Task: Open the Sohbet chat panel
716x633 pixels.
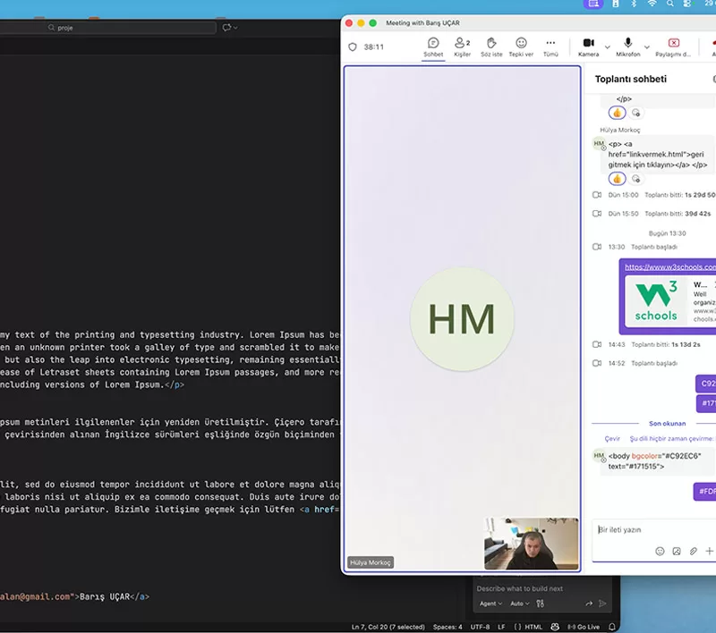Action: pyautogui.click(x=433, y=47)
